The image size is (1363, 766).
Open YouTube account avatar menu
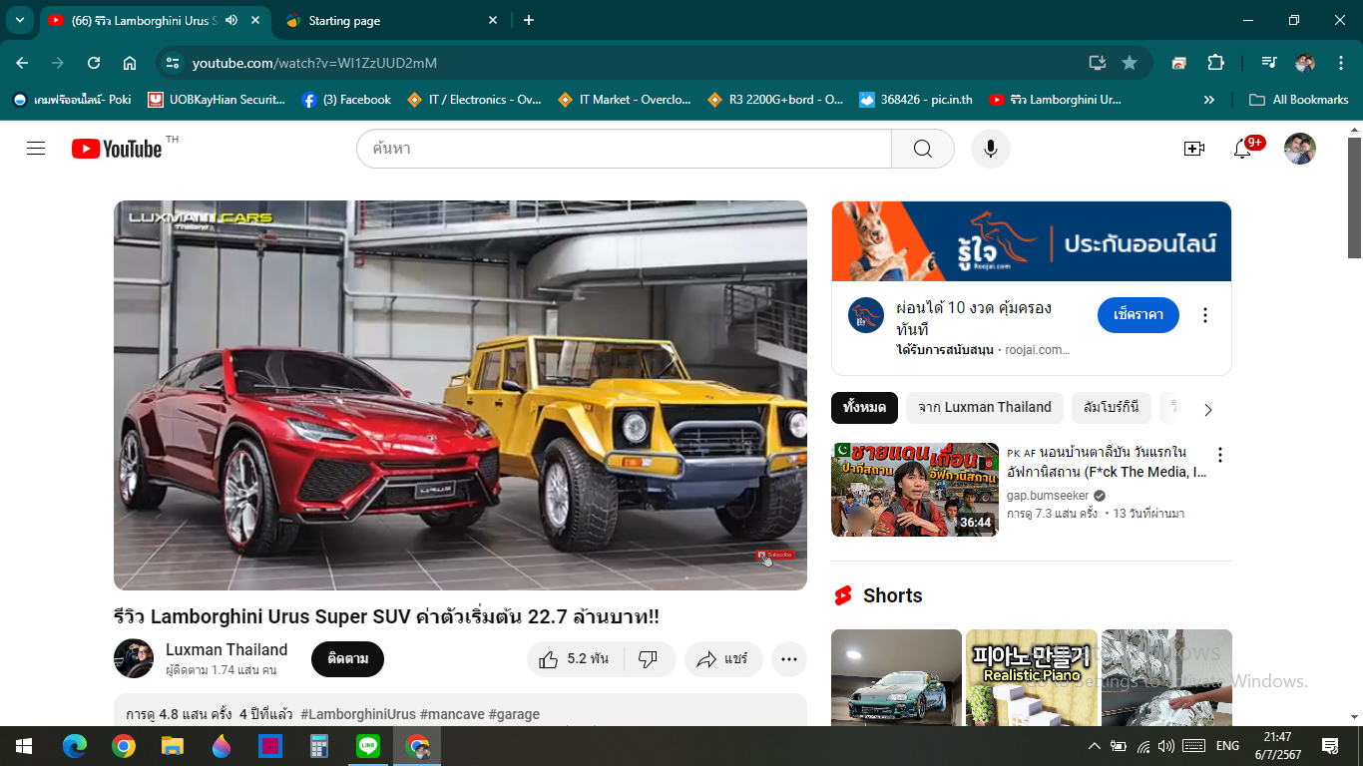click(1300, 149)
